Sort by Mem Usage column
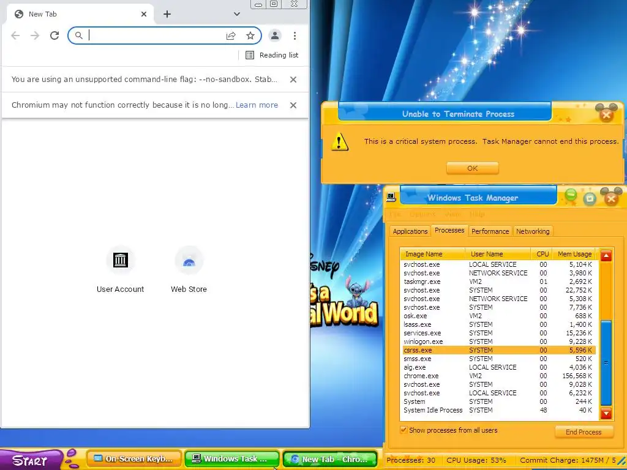 (x=574, y=254)
